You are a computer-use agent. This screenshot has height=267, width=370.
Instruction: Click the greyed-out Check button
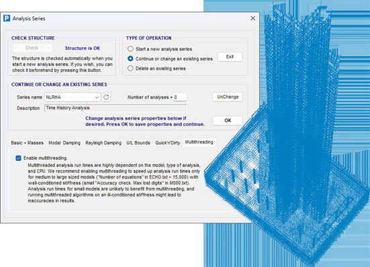[x=32, y=48]
